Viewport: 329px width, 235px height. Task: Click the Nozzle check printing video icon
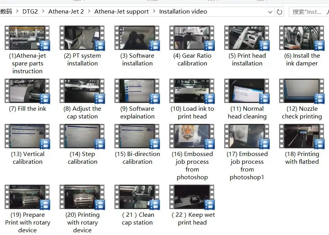coord(302,91)
